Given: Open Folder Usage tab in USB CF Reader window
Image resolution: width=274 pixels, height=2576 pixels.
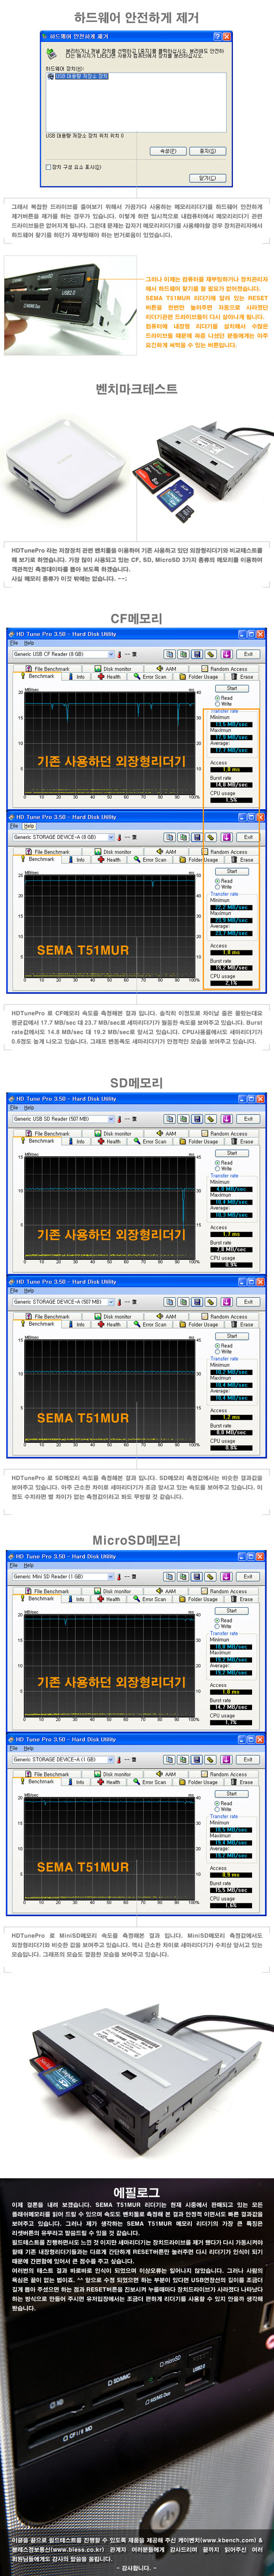Looking at the screenshot, I should pos(200,677).
